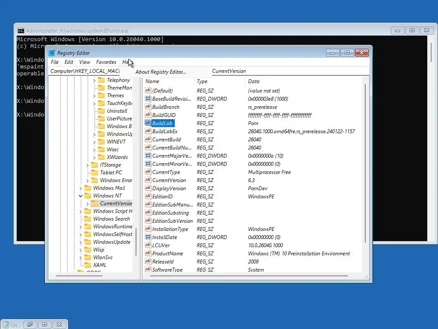The image size is (438, 329).
Task: Click the DisplayVersion string icon
Action: [x=148, y=188]
